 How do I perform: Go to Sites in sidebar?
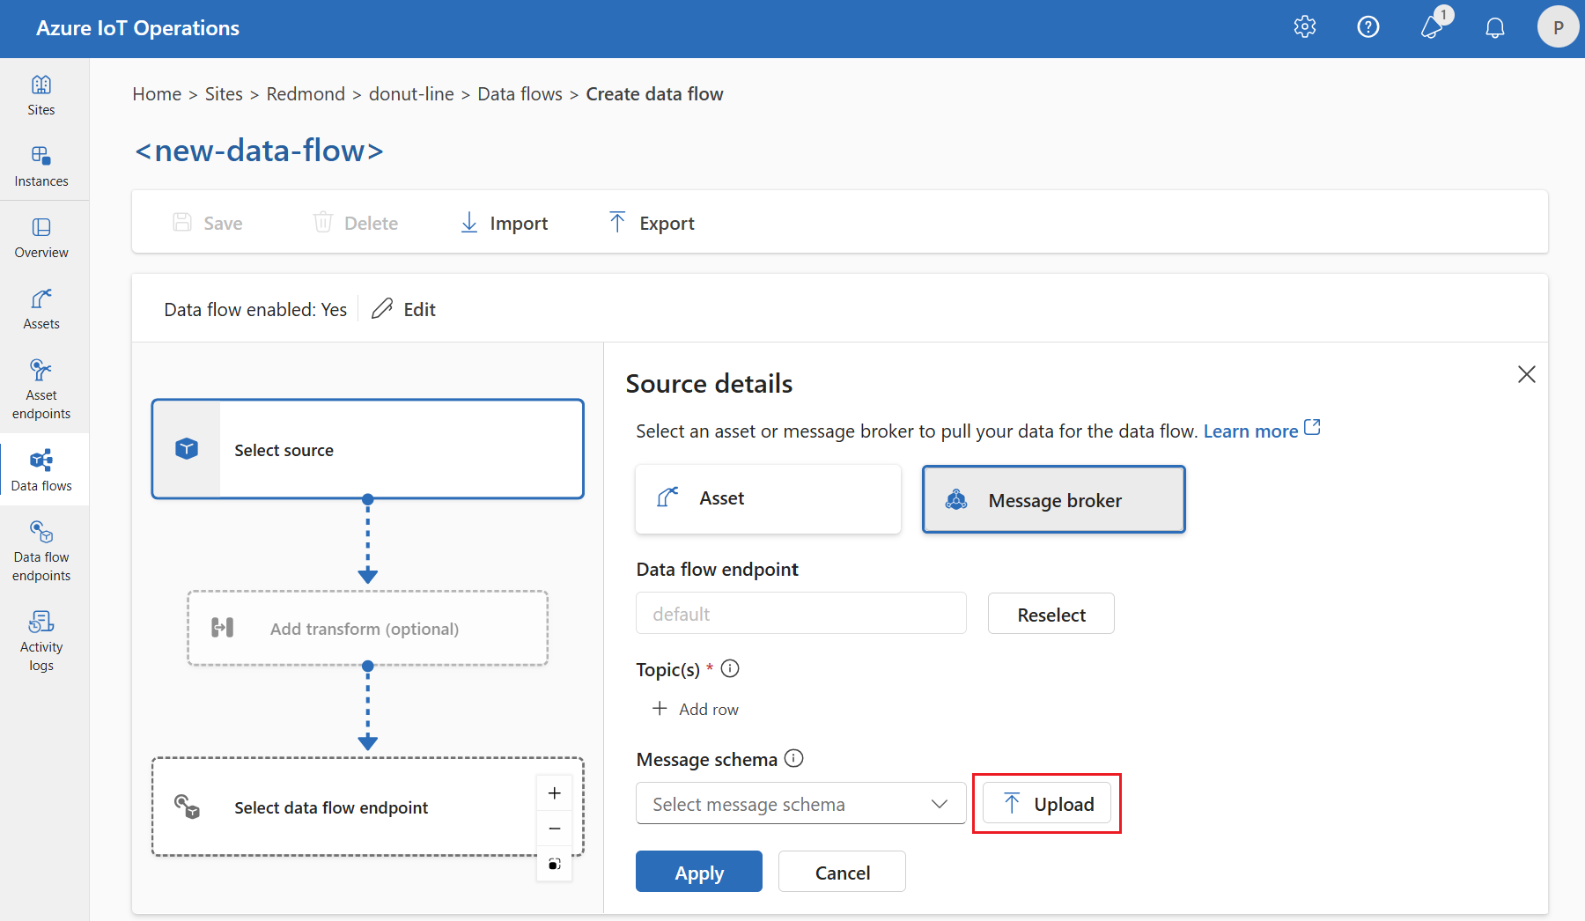pyautogui.click(x=41, y=96)
